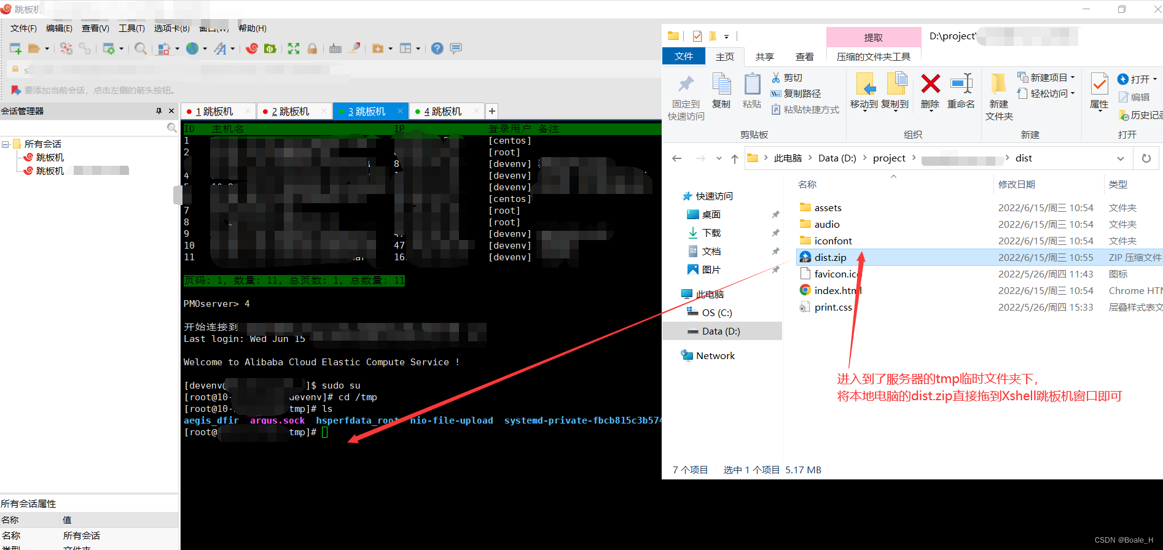Click the Find magnifier icon in Xshell
This screenshot has height=550, width=1163.
141,48
